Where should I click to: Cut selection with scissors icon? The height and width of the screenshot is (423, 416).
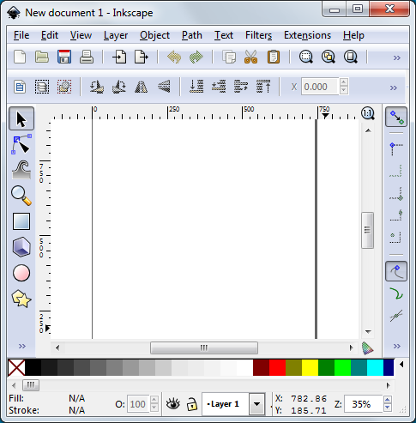pyautogui.click(x=251, y=57)
